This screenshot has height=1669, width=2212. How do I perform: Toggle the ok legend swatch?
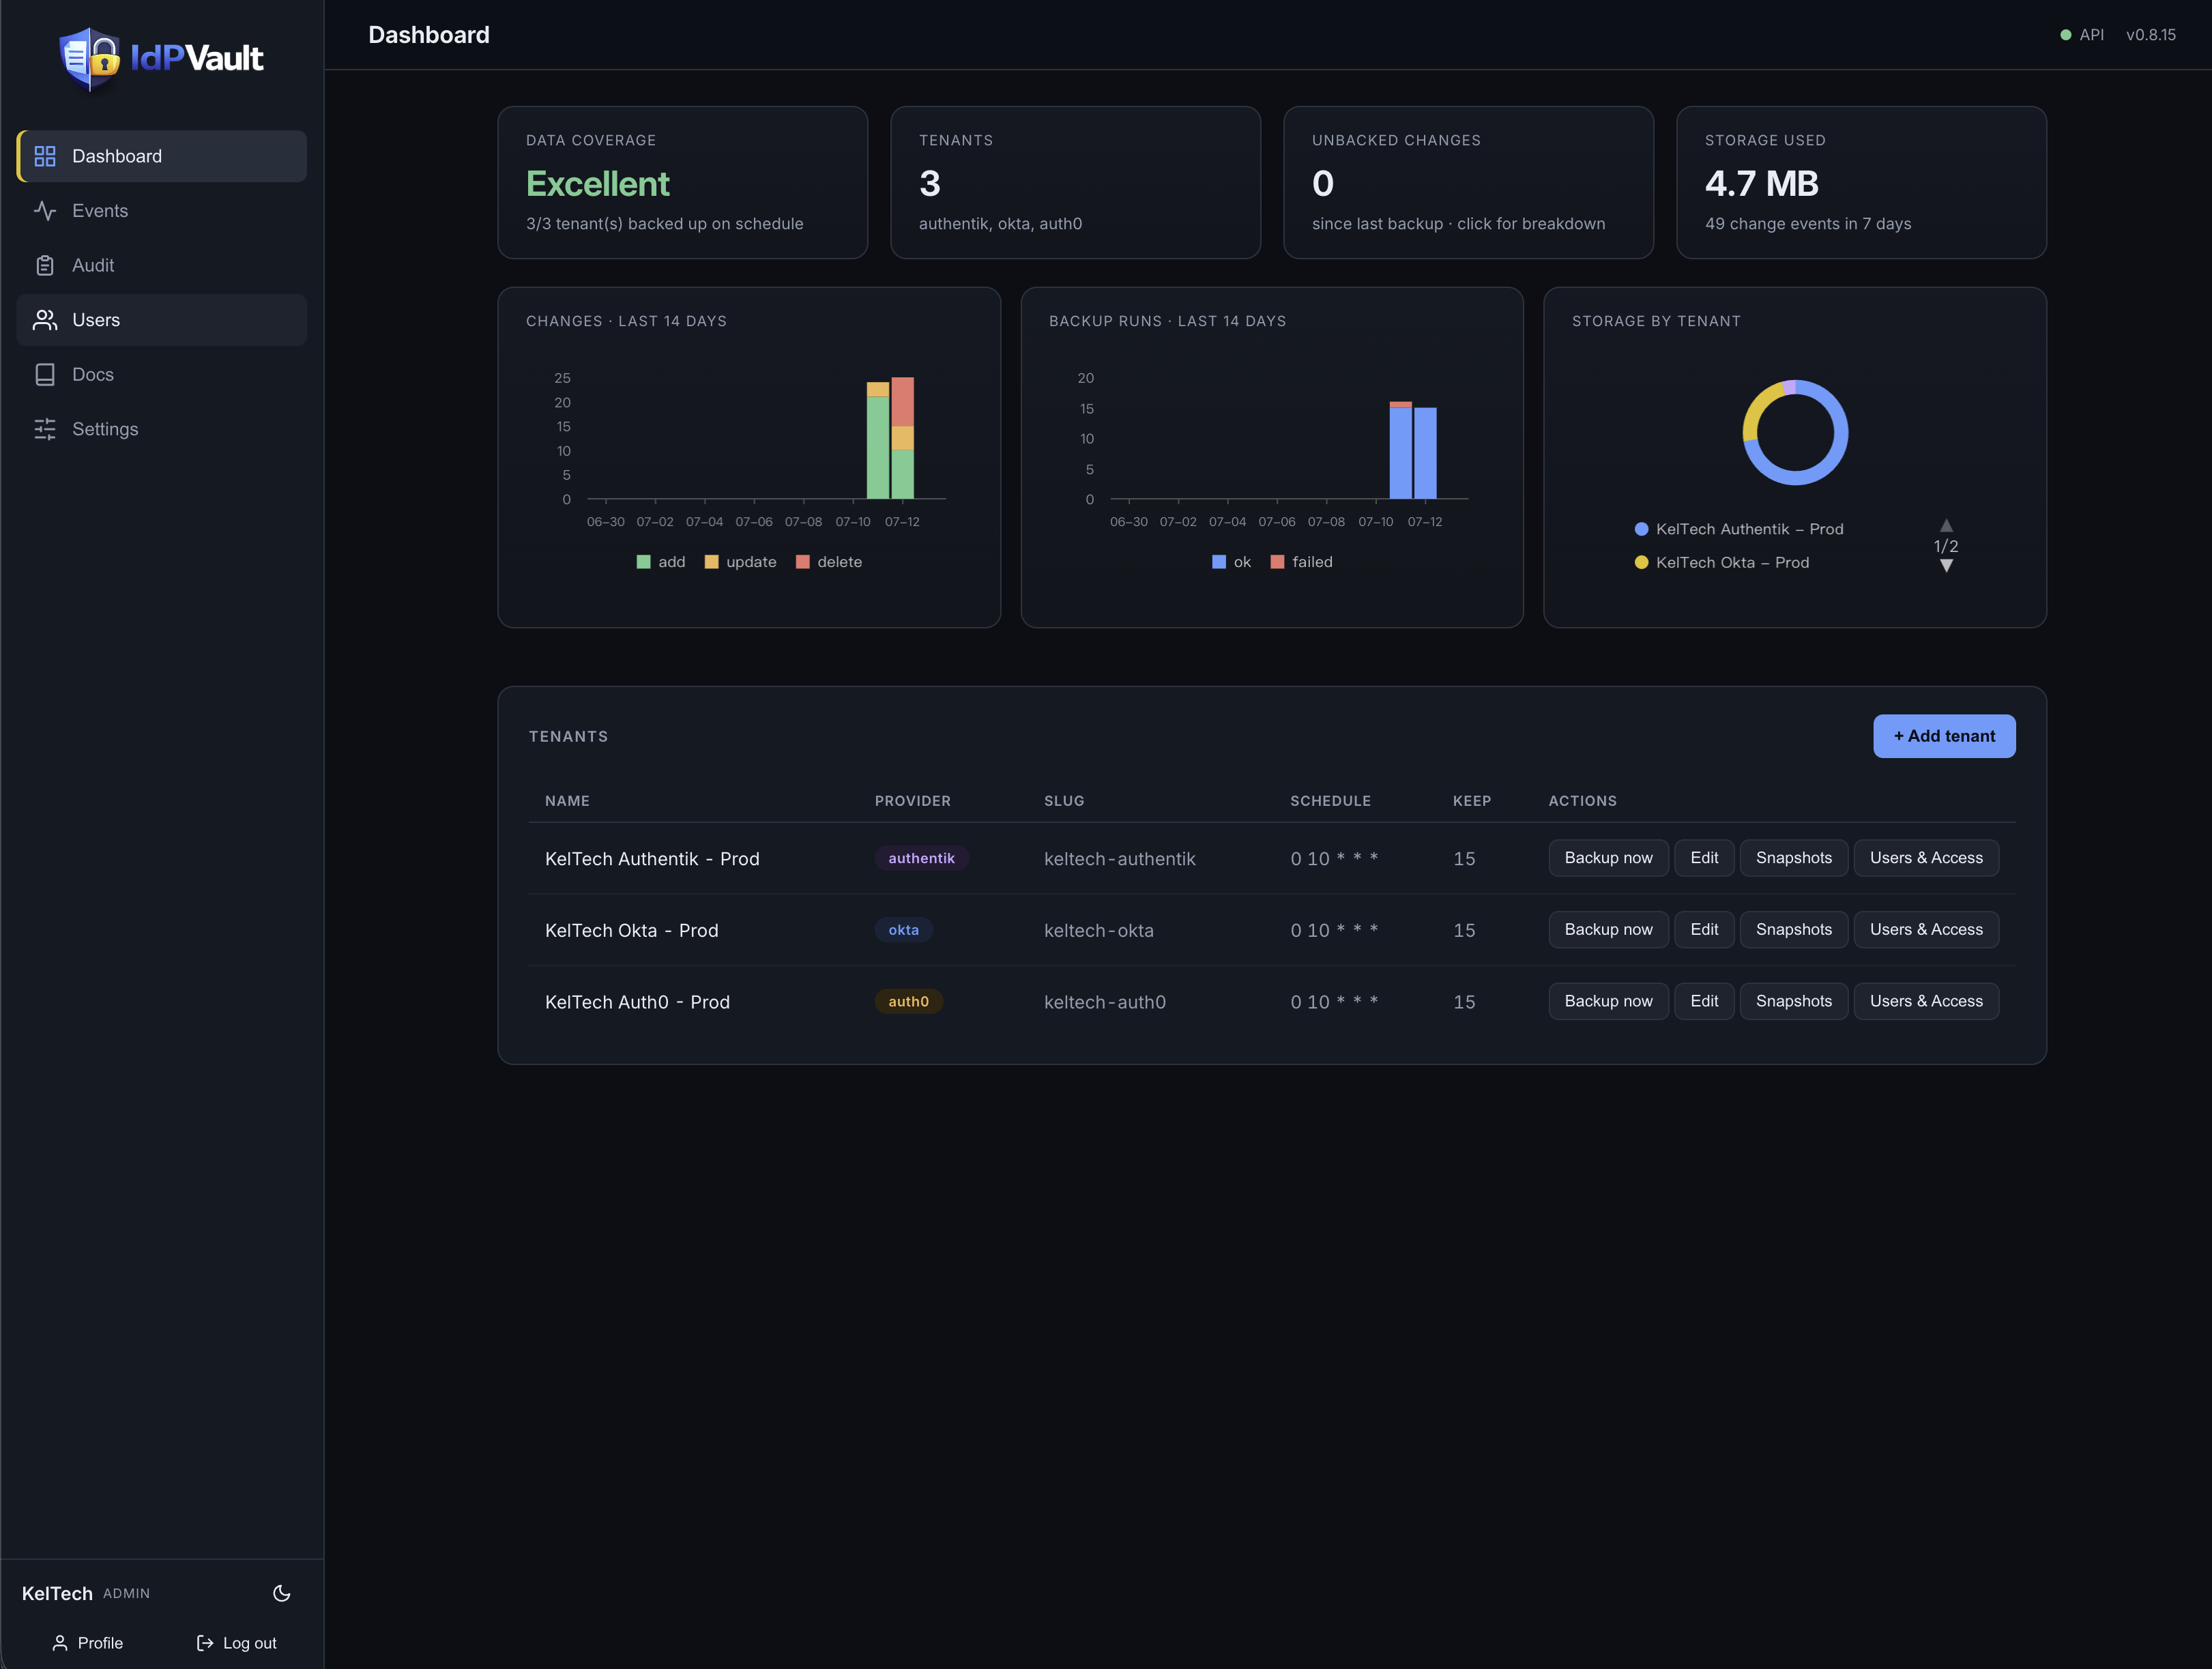1218,562
